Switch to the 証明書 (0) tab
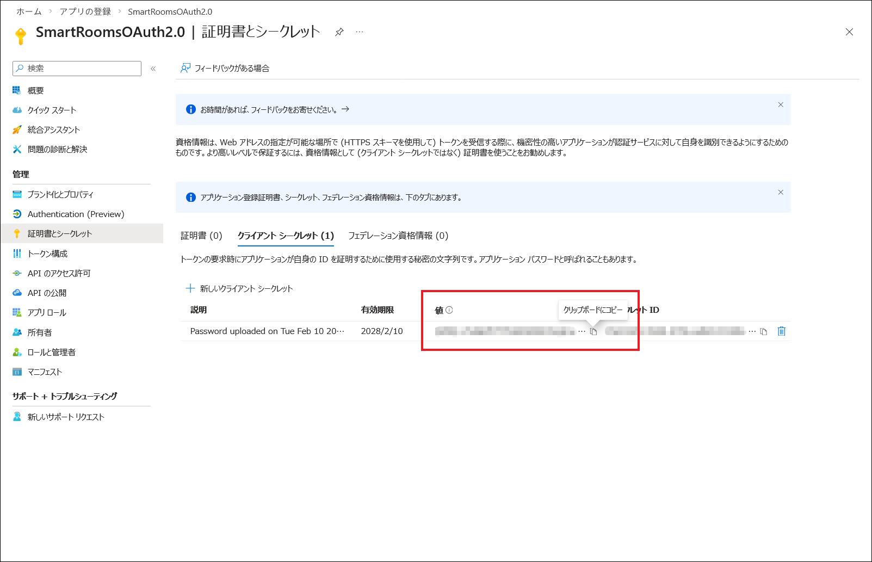The height and width of the screenshot is (562, 872). click(x=201, y=236)
